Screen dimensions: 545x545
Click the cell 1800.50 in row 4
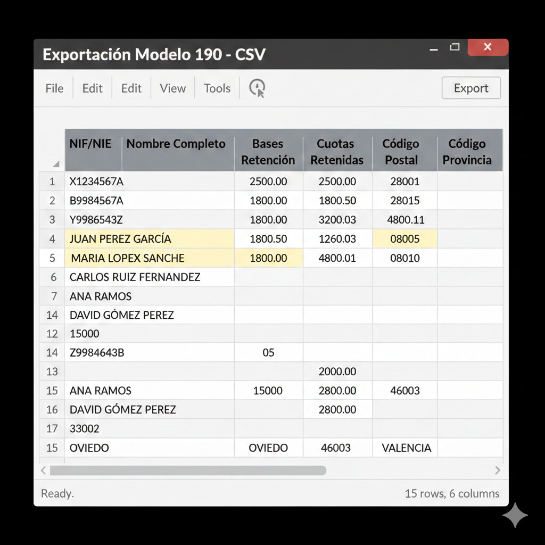[x=268, y=239]
